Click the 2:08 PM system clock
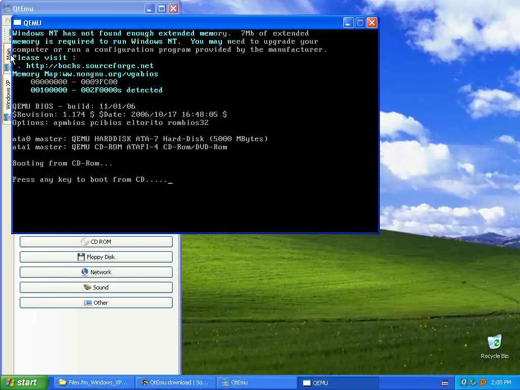520x390 pixels. tap(501, 383)
